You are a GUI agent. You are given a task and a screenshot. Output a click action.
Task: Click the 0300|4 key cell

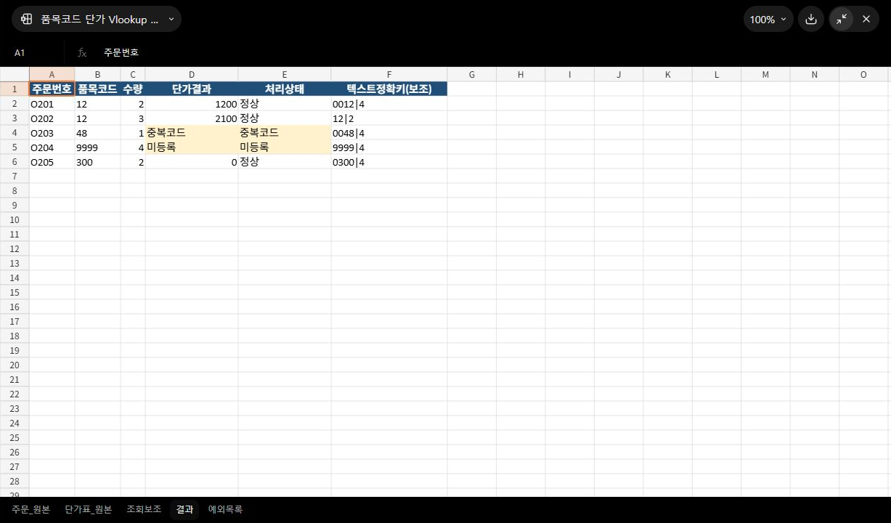(x=389, y=162)
